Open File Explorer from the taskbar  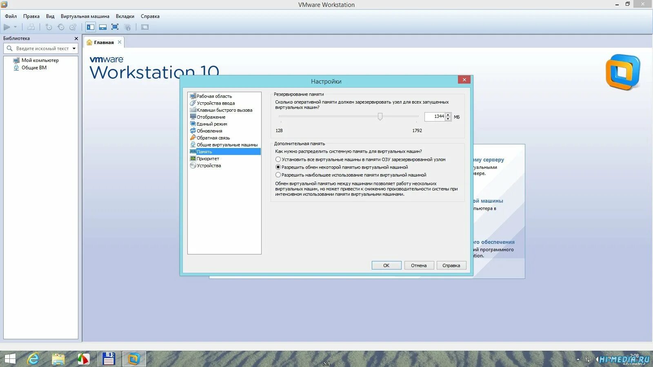[x=58, y=359]
